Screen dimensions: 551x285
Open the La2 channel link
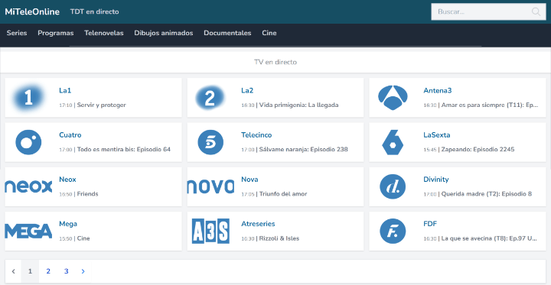coord(247,91)
